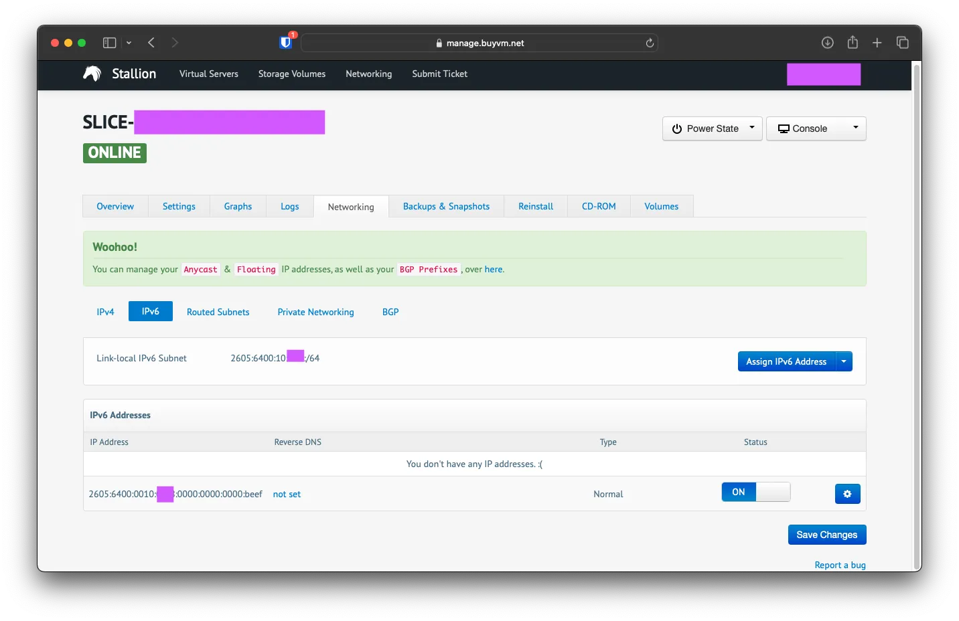Switch to the Logs tab
The height and width of the screenshot is (621, 959).
(x=290, y=206)
